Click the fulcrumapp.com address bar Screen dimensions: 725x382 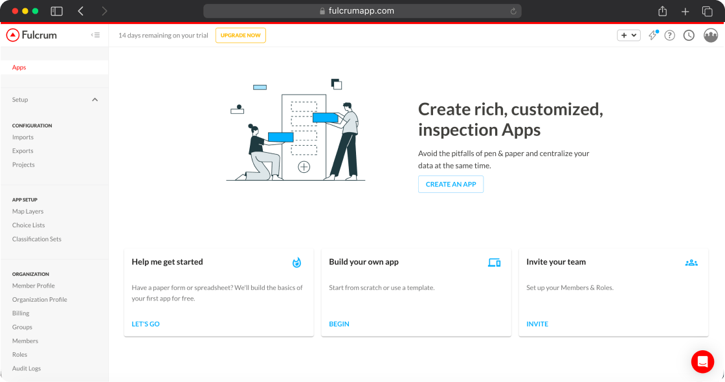pyautogui.click(x=362, y=11)
